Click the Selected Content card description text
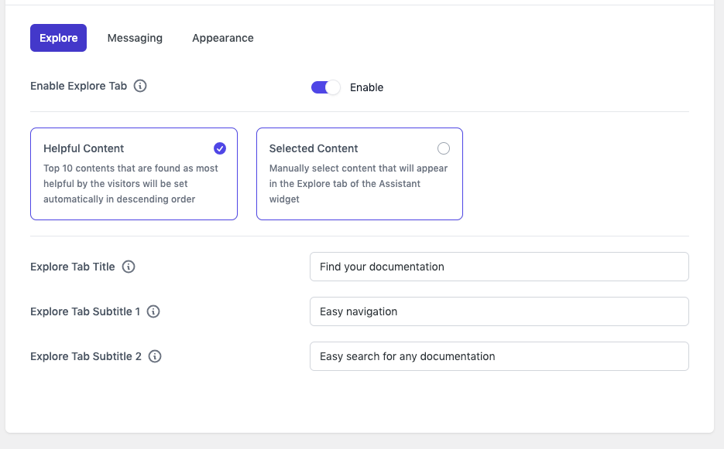This screenshot has width=724, height=449. click(359, 183)
